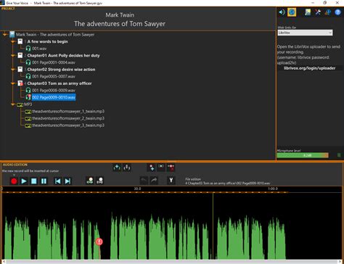Stop playback with the square Stop button
The image size is (344, 264).
[34, 181]
